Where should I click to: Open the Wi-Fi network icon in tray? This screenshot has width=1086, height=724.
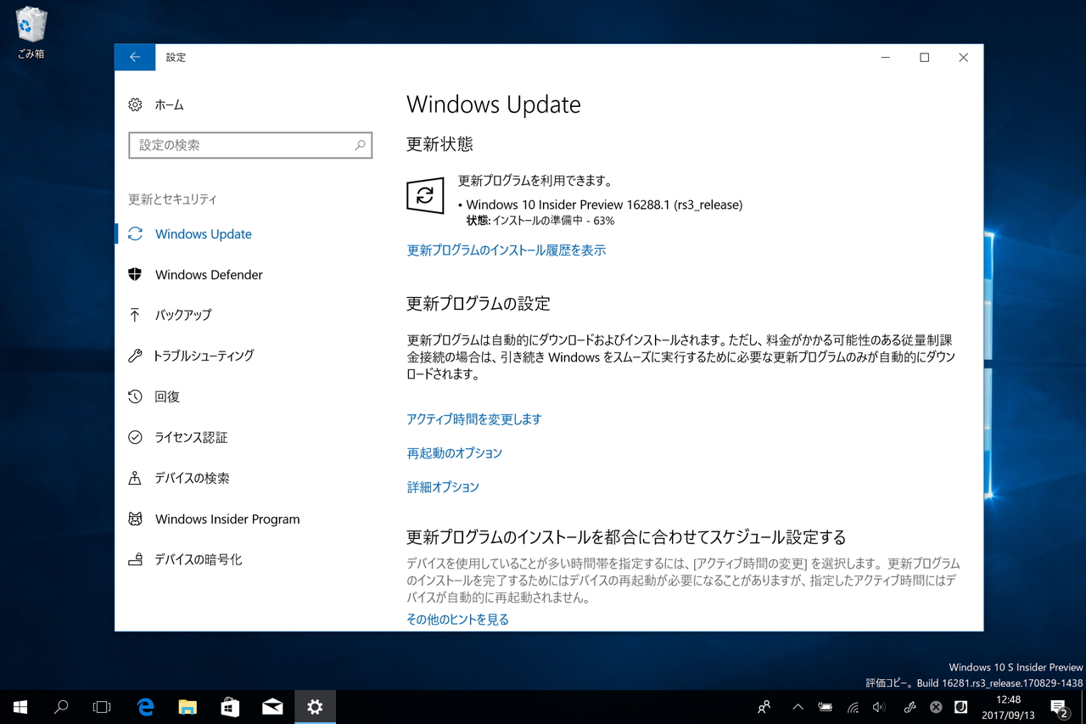pos(852,706)
